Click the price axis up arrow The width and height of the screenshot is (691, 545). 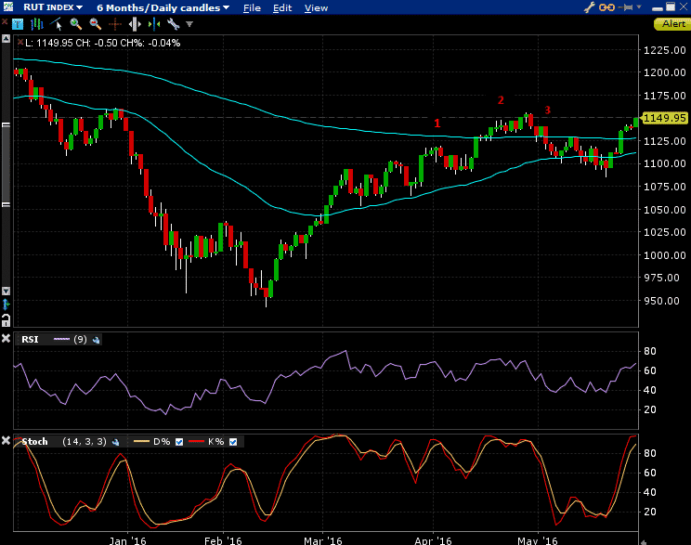click(x=7, y=39)
